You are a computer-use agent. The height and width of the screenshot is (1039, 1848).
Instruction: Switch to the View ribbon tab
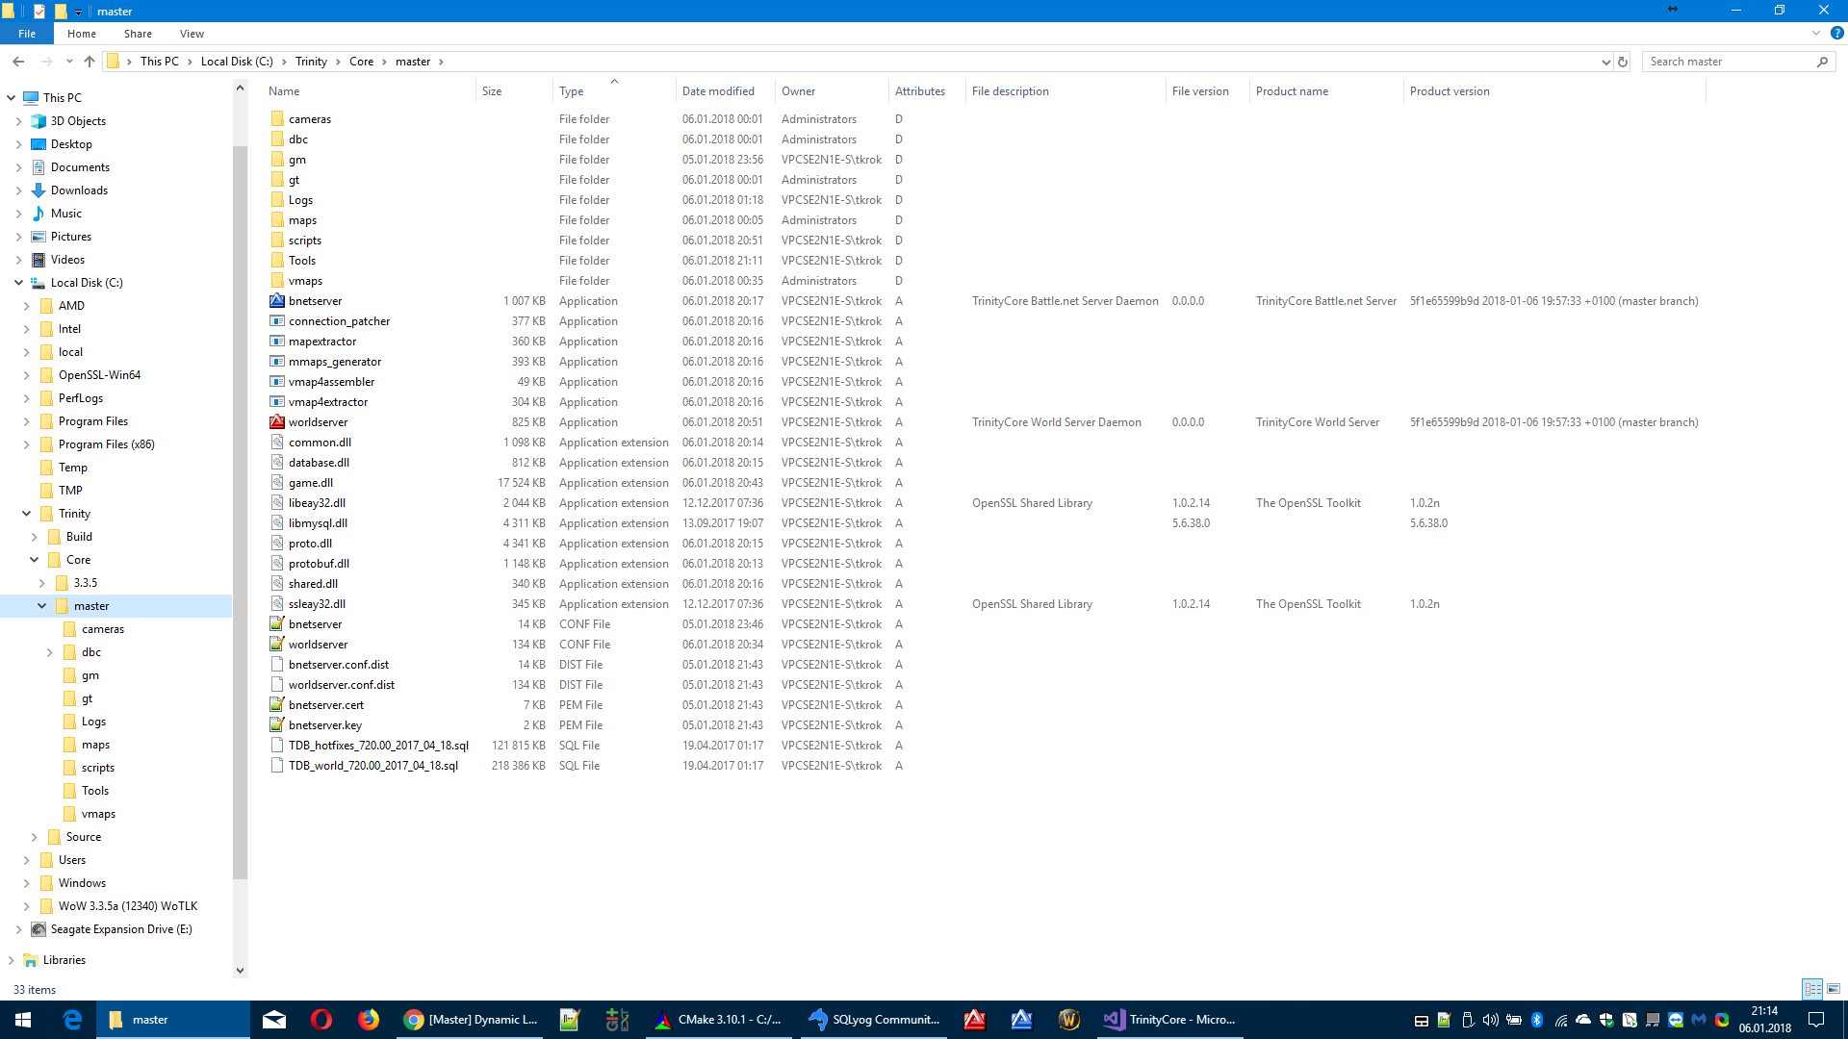pyautogui.click(x=192, y=33)
